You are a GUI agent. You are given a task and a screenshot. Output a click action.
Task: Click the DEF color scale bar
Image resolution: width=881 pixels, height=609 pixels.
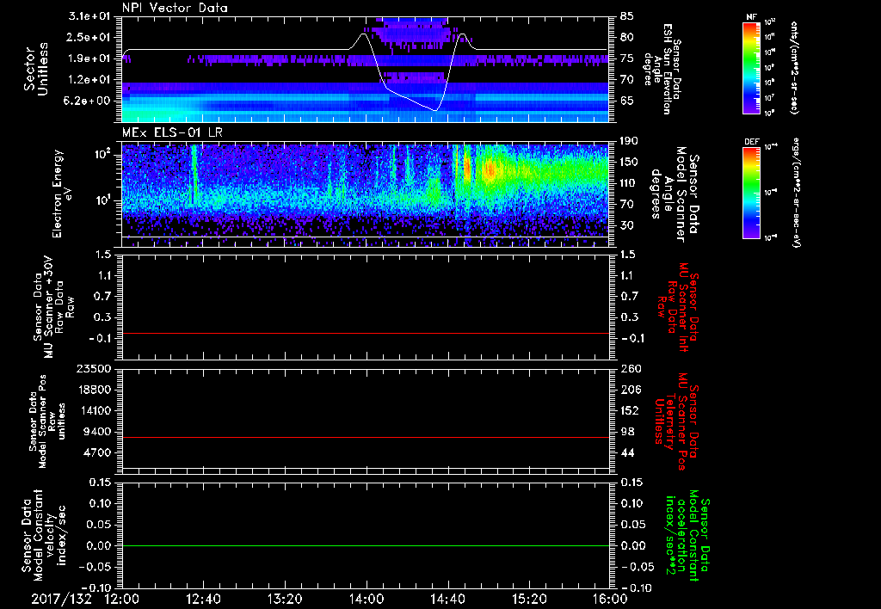(x=752, y=193)
